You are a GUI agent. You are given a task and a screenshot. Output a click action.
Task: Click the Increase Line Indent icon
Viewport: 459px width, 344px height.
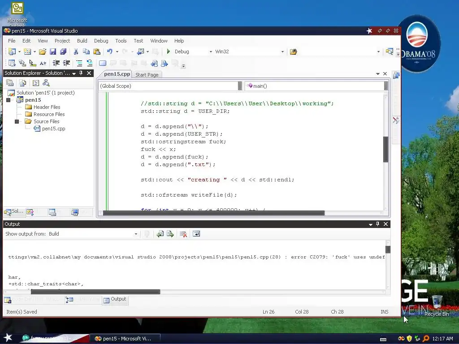click(67, 63)
